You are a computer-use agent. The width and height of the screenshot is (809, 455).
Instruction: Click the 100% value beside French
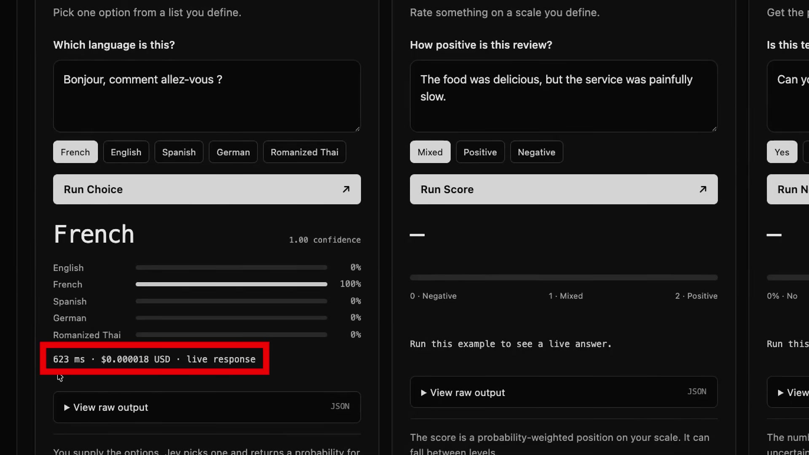point(351,284)
